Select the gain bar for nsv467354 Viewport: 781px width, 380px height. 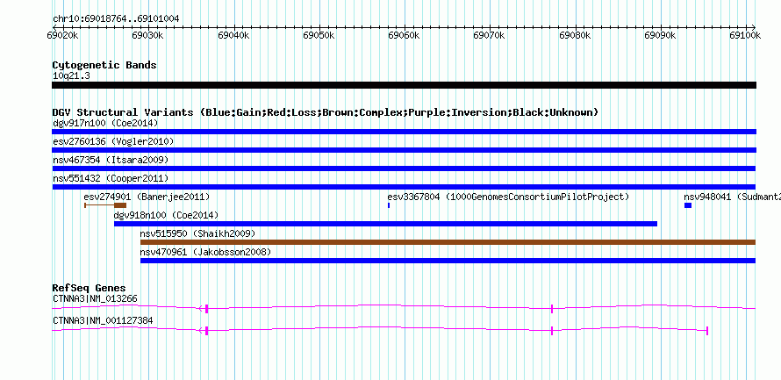[x=404, y=168]
